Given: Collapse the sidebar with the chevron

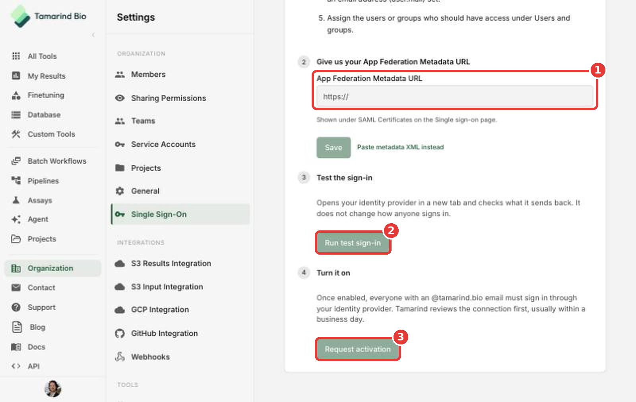Looking at the screenshot, I should click(93, 35).
